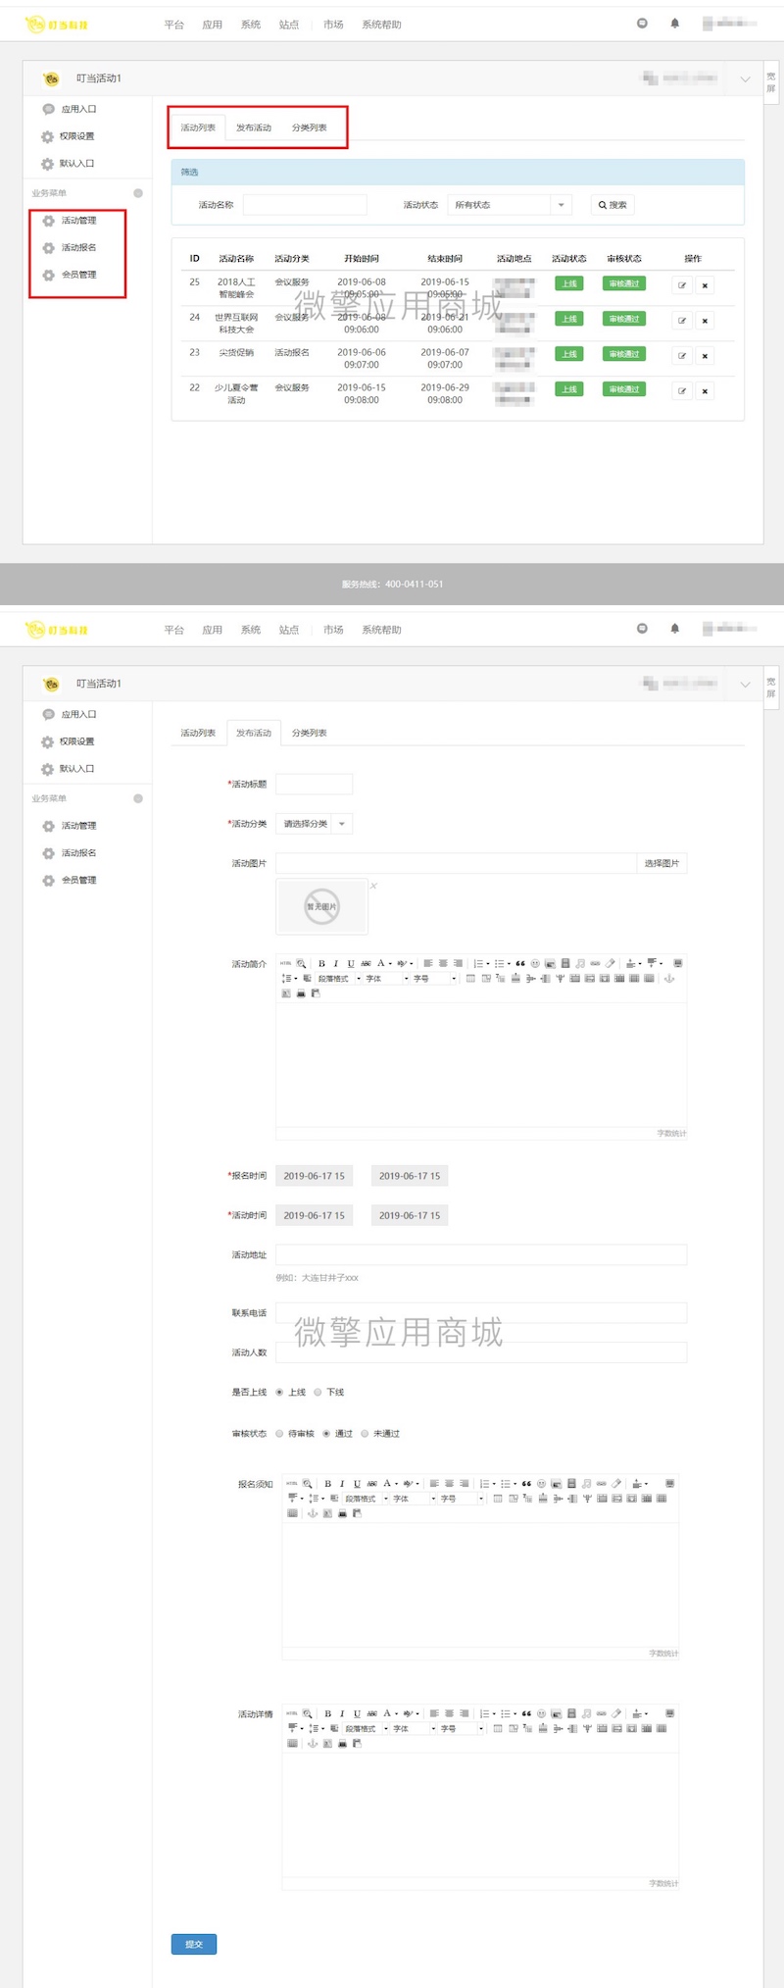The image size is (784, 1988).
Task: Open the 所有状态 activity status dropdown
Action: click(509, 205)
